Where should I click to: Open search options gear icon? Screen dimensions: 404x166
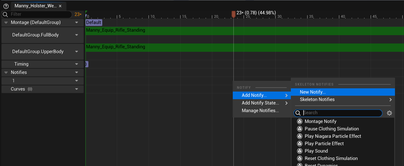coord(389,113)
